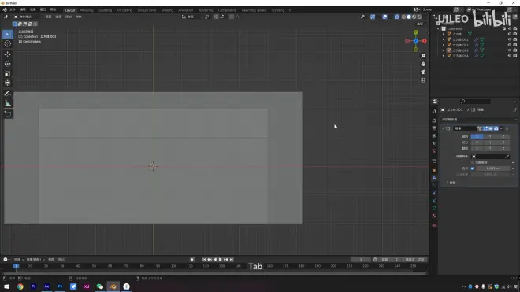Open the Add Modifier dropdown
Screen dimensions: 520x292
click(x=479, y=120)
